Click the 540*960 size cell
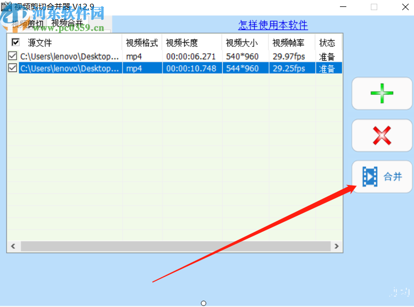The width and height of the screenshot is (414, 307). tap(242, 56)
